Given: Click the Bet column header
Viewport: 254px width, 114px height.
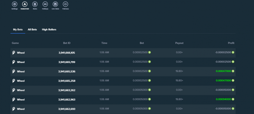Looking at the screenshot, I should tap(142, 43).
